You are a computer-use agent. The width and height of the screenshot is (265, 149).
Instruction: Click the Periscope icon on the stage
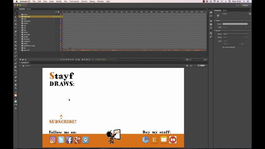(86, 140)
